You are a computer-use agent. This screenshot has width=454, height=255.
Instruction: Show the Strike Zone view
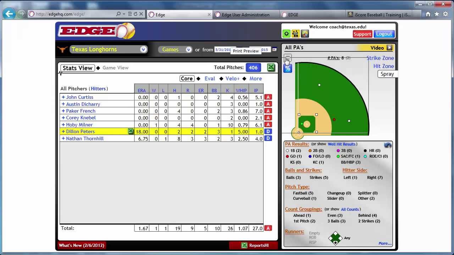[380, 58]
